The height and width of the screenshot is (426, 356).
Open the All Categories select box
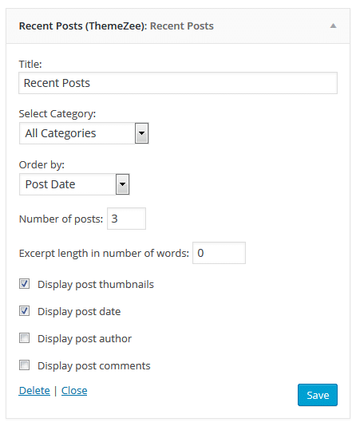point(84,133)
